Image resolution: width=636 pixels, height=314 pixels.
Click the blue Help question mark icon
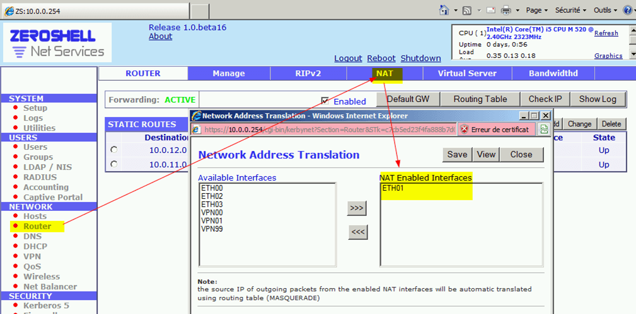coord(627,11)
